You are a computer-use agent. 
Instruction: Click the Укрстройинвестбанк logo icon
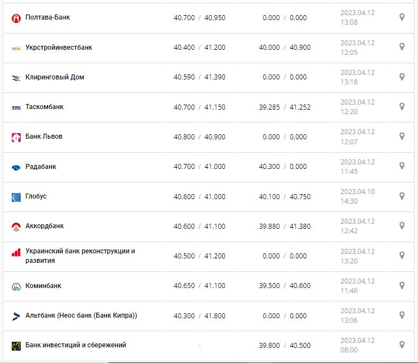(x=16, y=48)
